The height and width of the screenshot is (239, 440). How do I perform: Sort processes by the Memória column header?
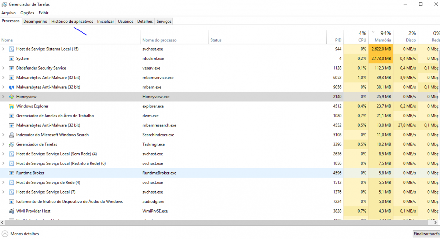tap(381, 36)
